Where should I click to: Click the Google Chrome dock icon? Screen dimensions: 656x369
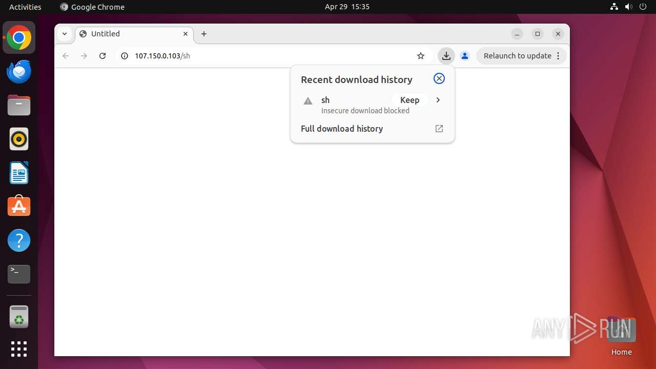coord(19,37)
